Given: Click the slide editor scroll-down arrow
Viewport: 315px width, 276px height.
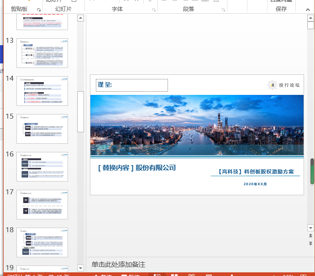Looking at the screenshot, I should (310, 228).
